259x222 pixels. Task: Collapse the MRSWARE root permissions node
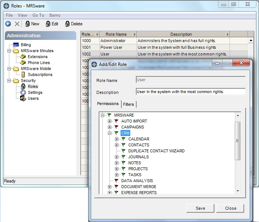coord(103,115)
